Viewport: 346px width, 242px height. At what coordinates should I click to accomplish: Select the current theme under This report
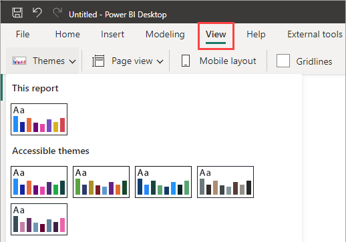(x=39, y=119)
